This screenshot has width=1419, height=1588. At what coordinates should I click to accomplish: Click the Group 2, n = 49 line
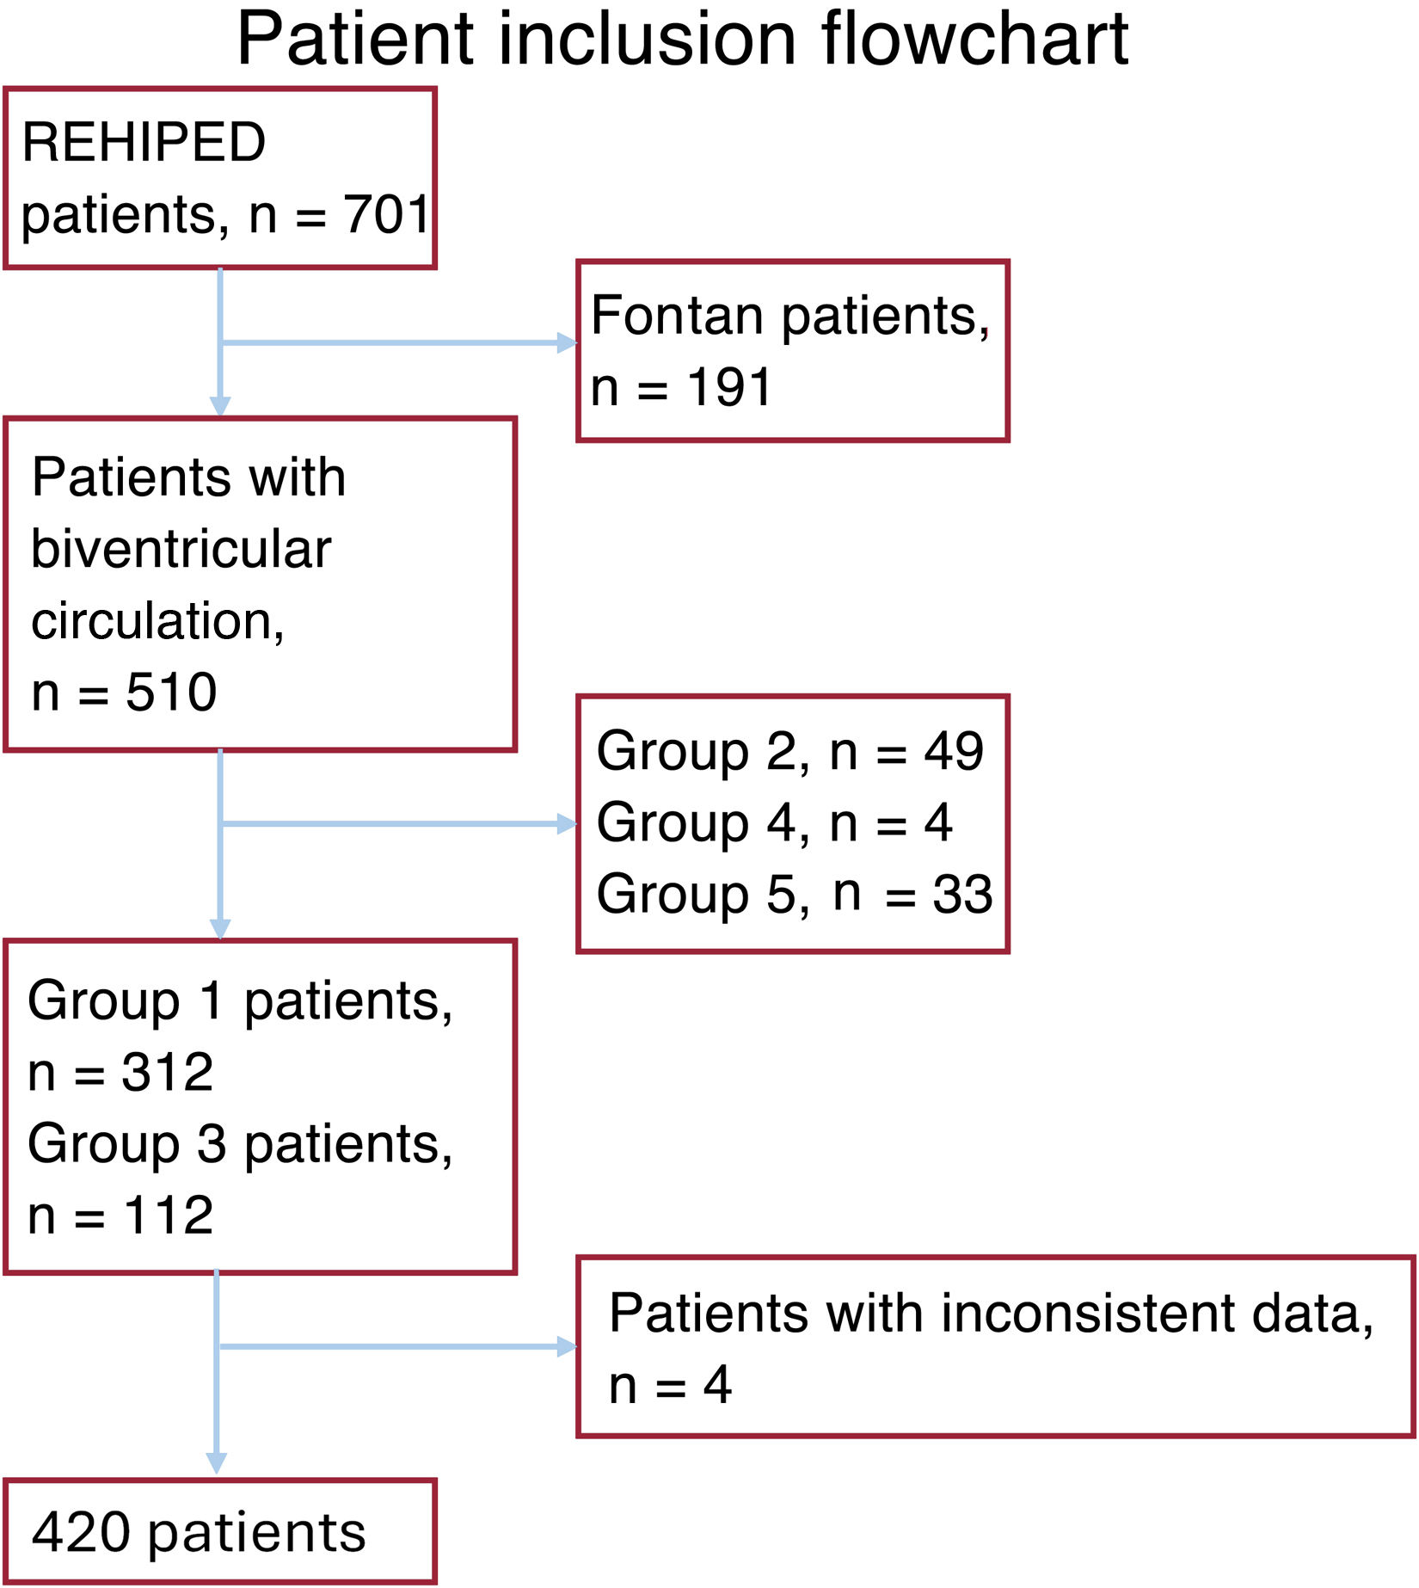coord(789,751)
